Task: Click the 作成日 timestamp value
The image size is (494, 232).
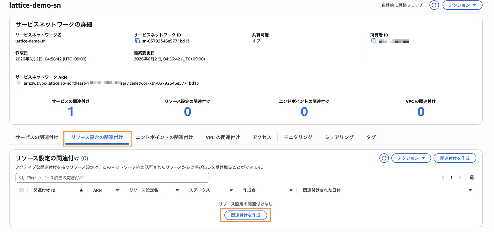Action: (51, 59)
